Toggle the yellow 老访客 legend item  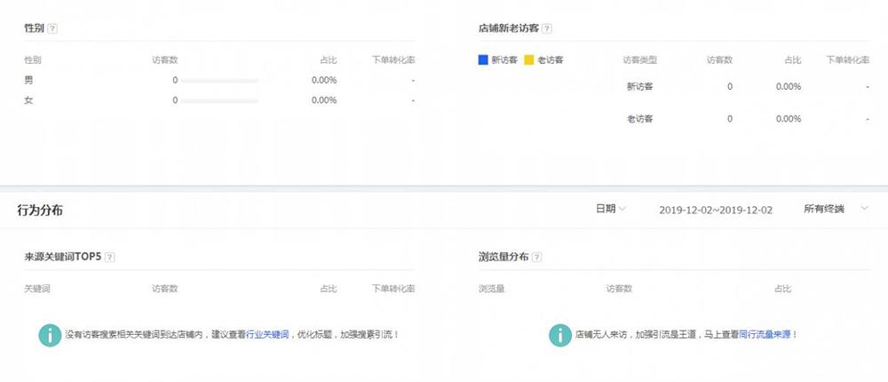529,60
